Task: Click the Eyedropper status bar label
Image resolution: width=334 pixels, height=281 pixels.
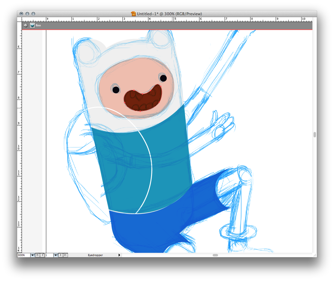Action: click(x=95, y=255)
